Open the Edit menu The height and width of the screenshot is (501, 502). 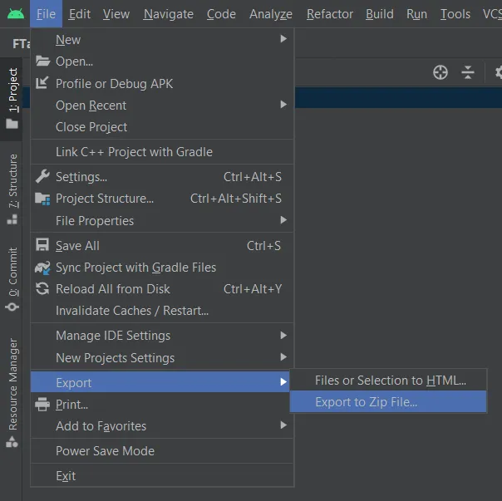[80, 14]
